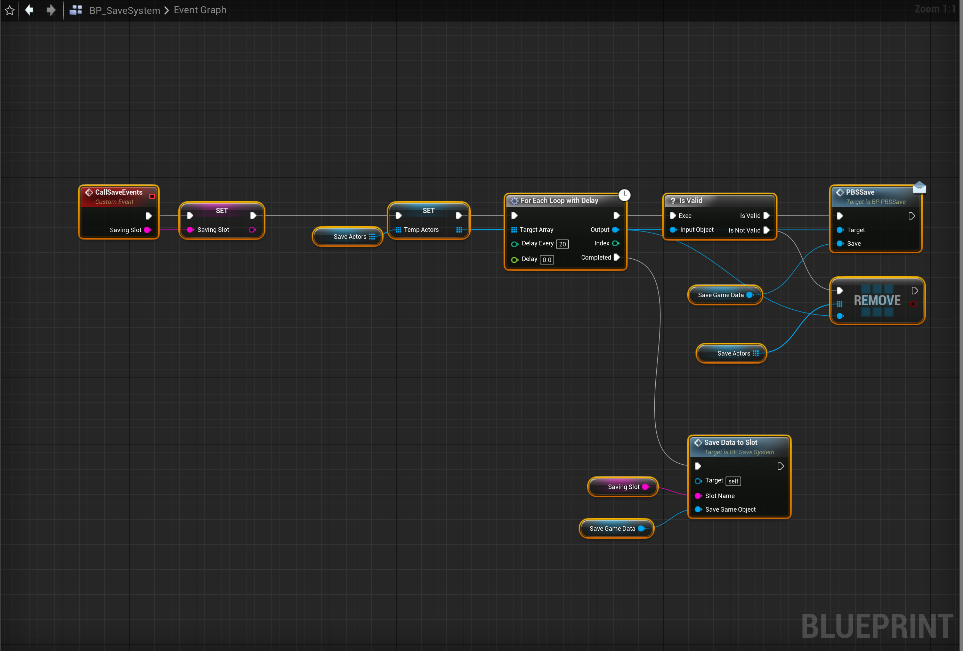The width and height of the screenshot is (963, 651).
Task: Click the forward navigation arrow
Action: 50,10
